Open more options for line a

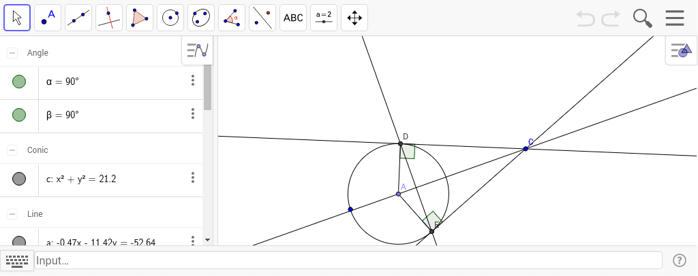tap(193, 240)
